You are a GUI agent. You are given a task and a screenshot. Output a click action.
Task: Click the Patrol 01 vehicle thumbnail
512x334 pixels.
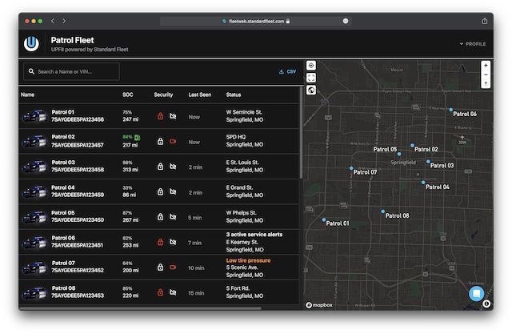click(35, 116)
